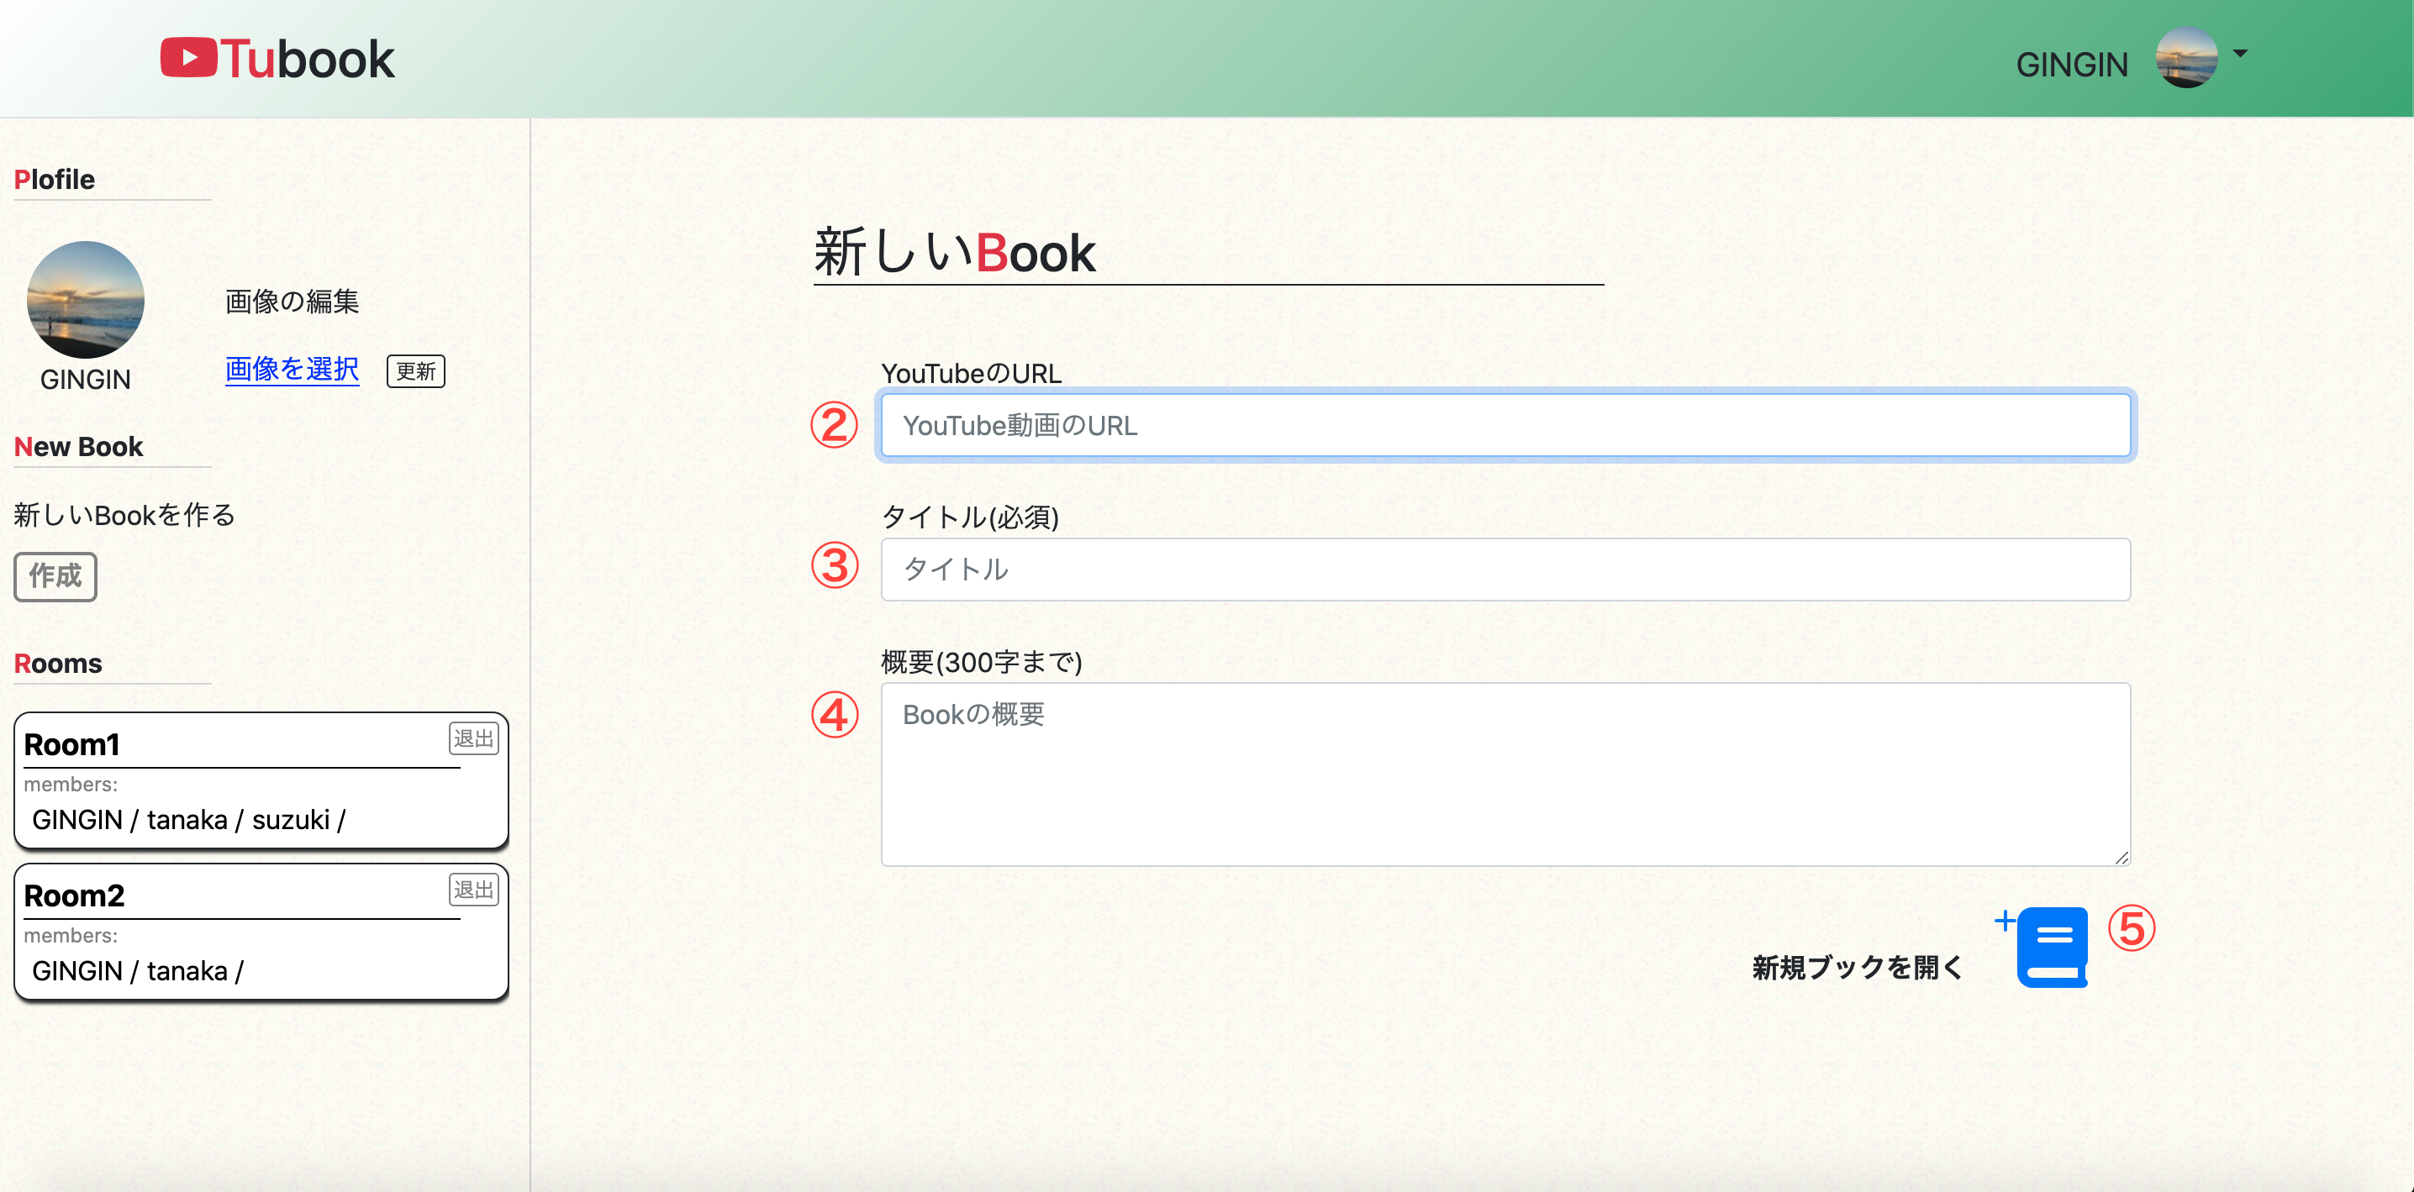Click the YouTubeのURL label

pos(971,373)
